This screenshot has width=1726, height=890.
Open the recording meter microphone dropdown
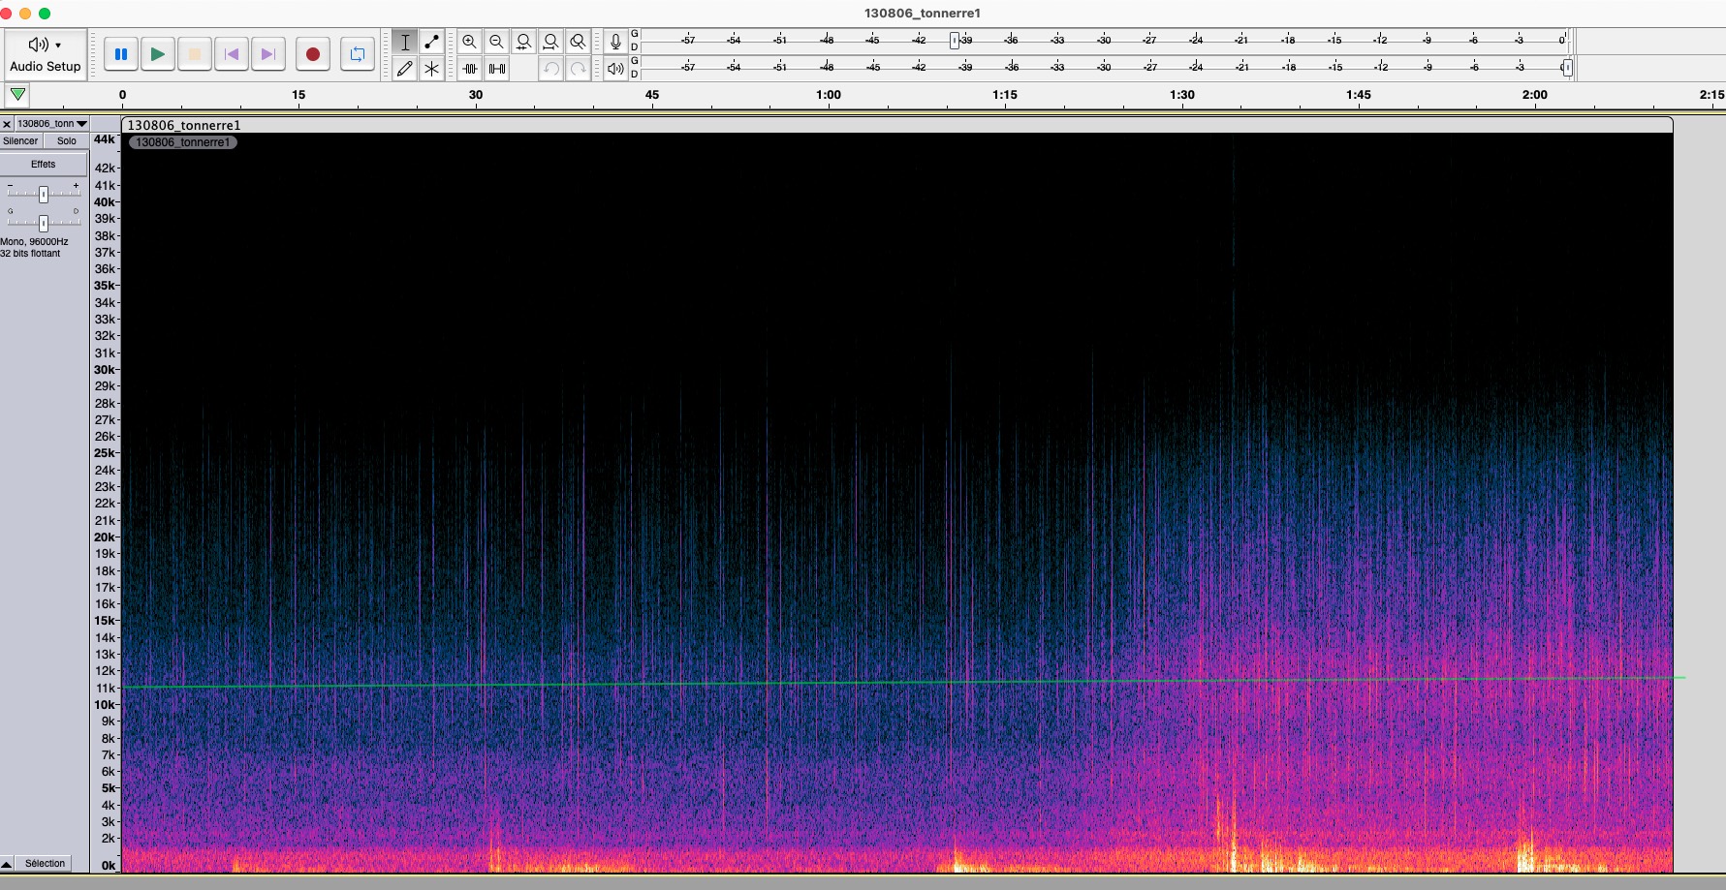click(614, 41)
